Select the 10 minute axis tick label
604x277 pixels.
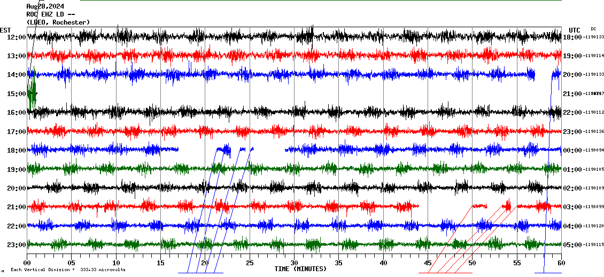pyautogui.click(x=116, y=263)
